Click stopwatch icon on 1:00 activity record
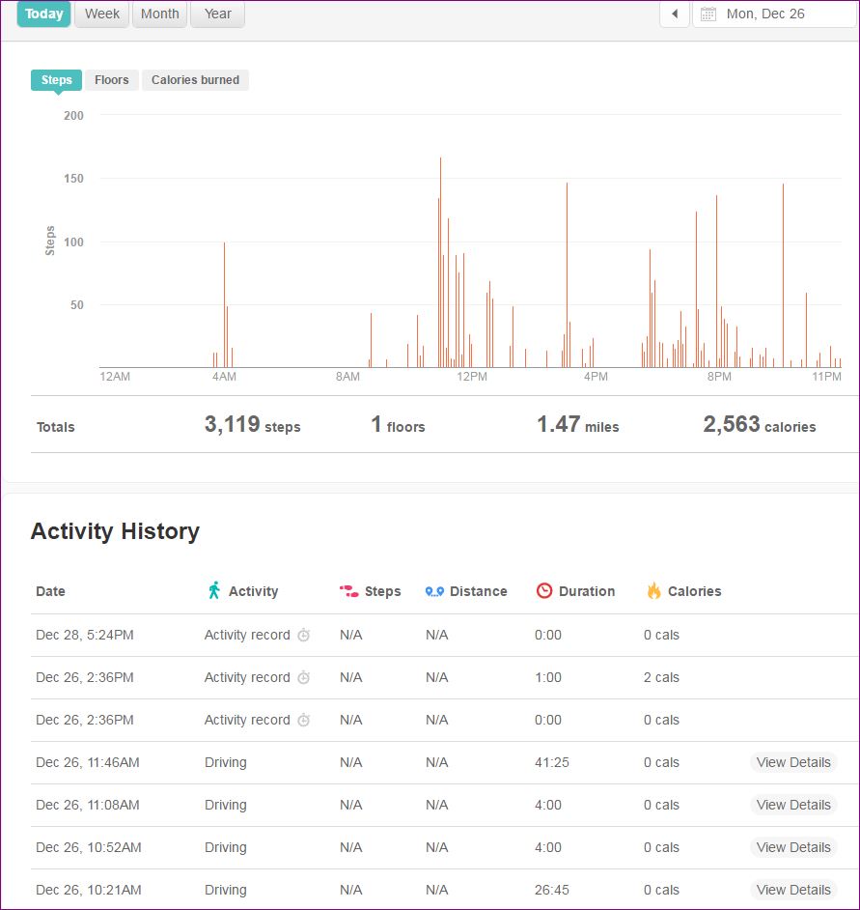The image size is (860, 910). 303,678
